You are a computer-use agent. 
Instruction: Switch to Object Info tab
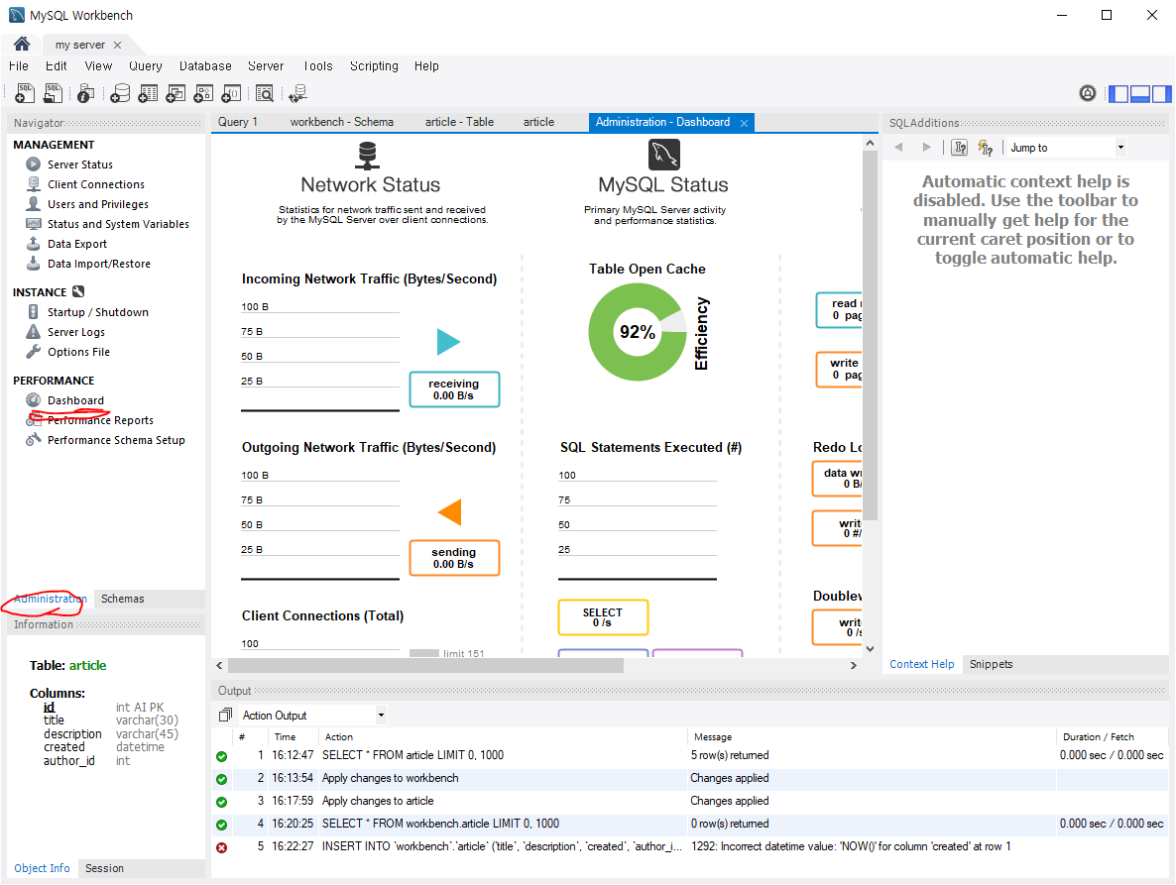point(42,868)
